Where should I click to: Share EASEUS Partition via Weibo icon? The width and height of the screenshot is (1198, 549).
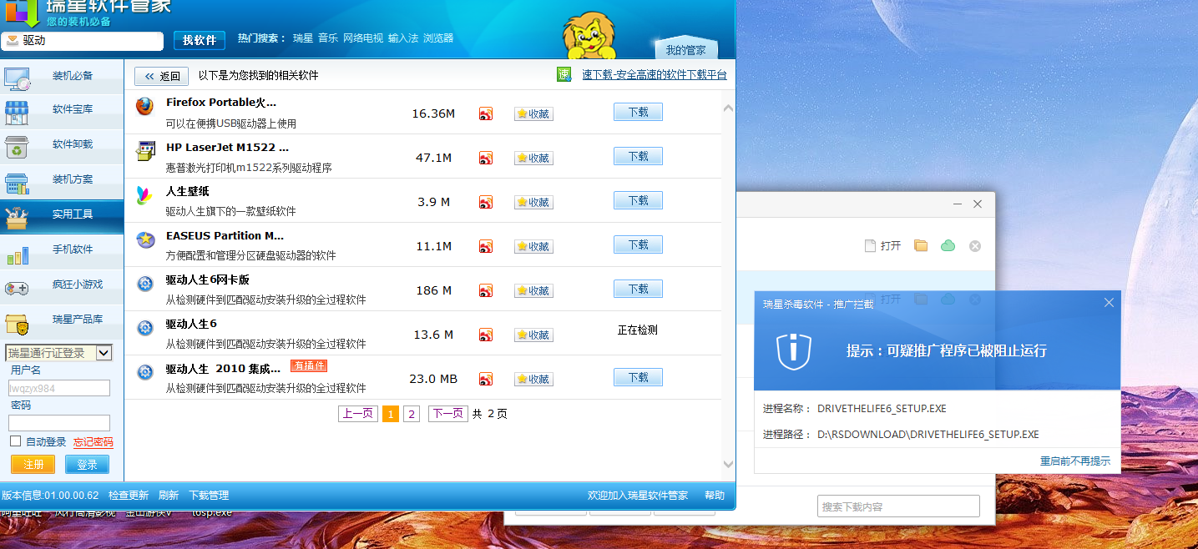[486, 246]
